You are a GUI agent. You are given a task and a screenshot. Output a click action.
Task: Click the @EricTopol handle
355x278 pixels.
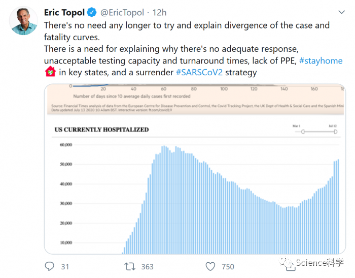coord(122,13)
